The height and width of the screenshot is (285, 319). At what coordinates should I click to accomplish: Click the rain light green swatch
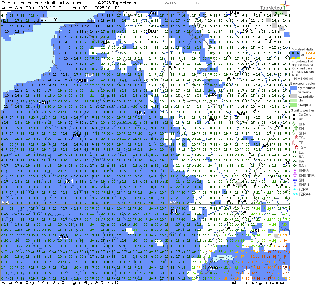pos(293,101)
